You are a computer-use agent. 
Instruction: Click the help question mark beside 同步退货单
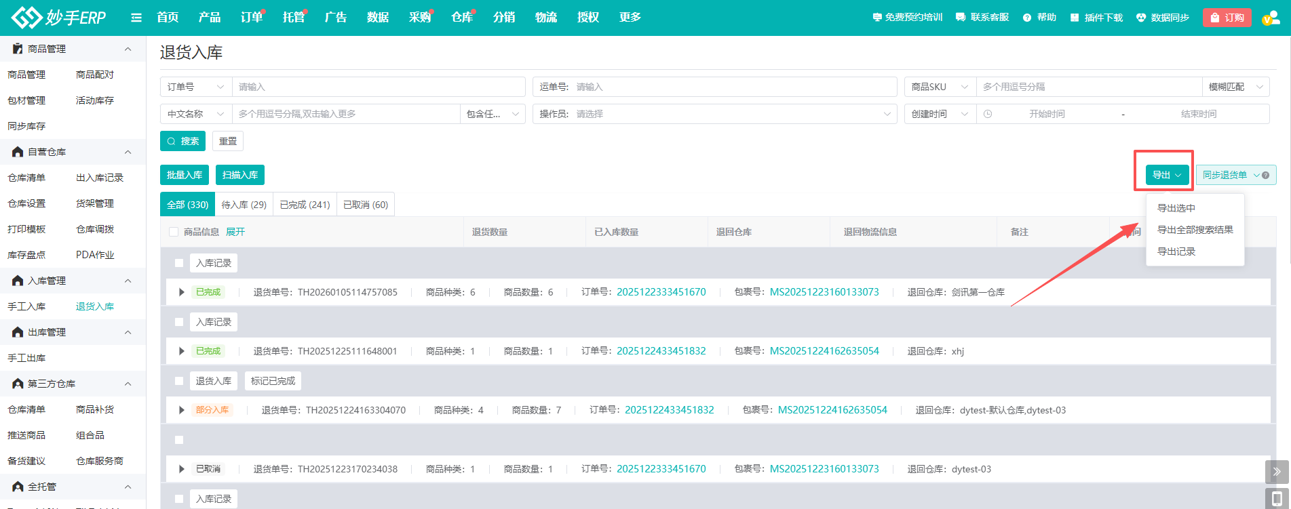coord(1265,176)
